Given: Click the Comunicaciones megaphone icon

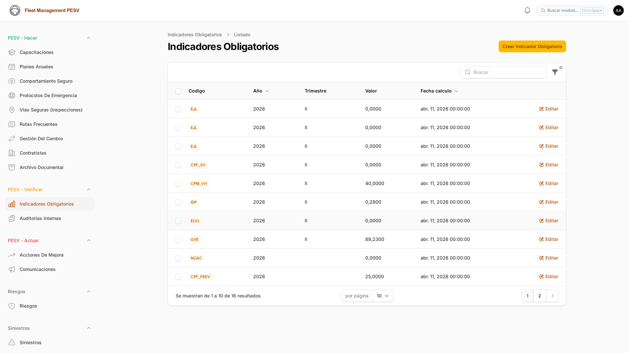Looking at the screenshot, I should 12,269.
